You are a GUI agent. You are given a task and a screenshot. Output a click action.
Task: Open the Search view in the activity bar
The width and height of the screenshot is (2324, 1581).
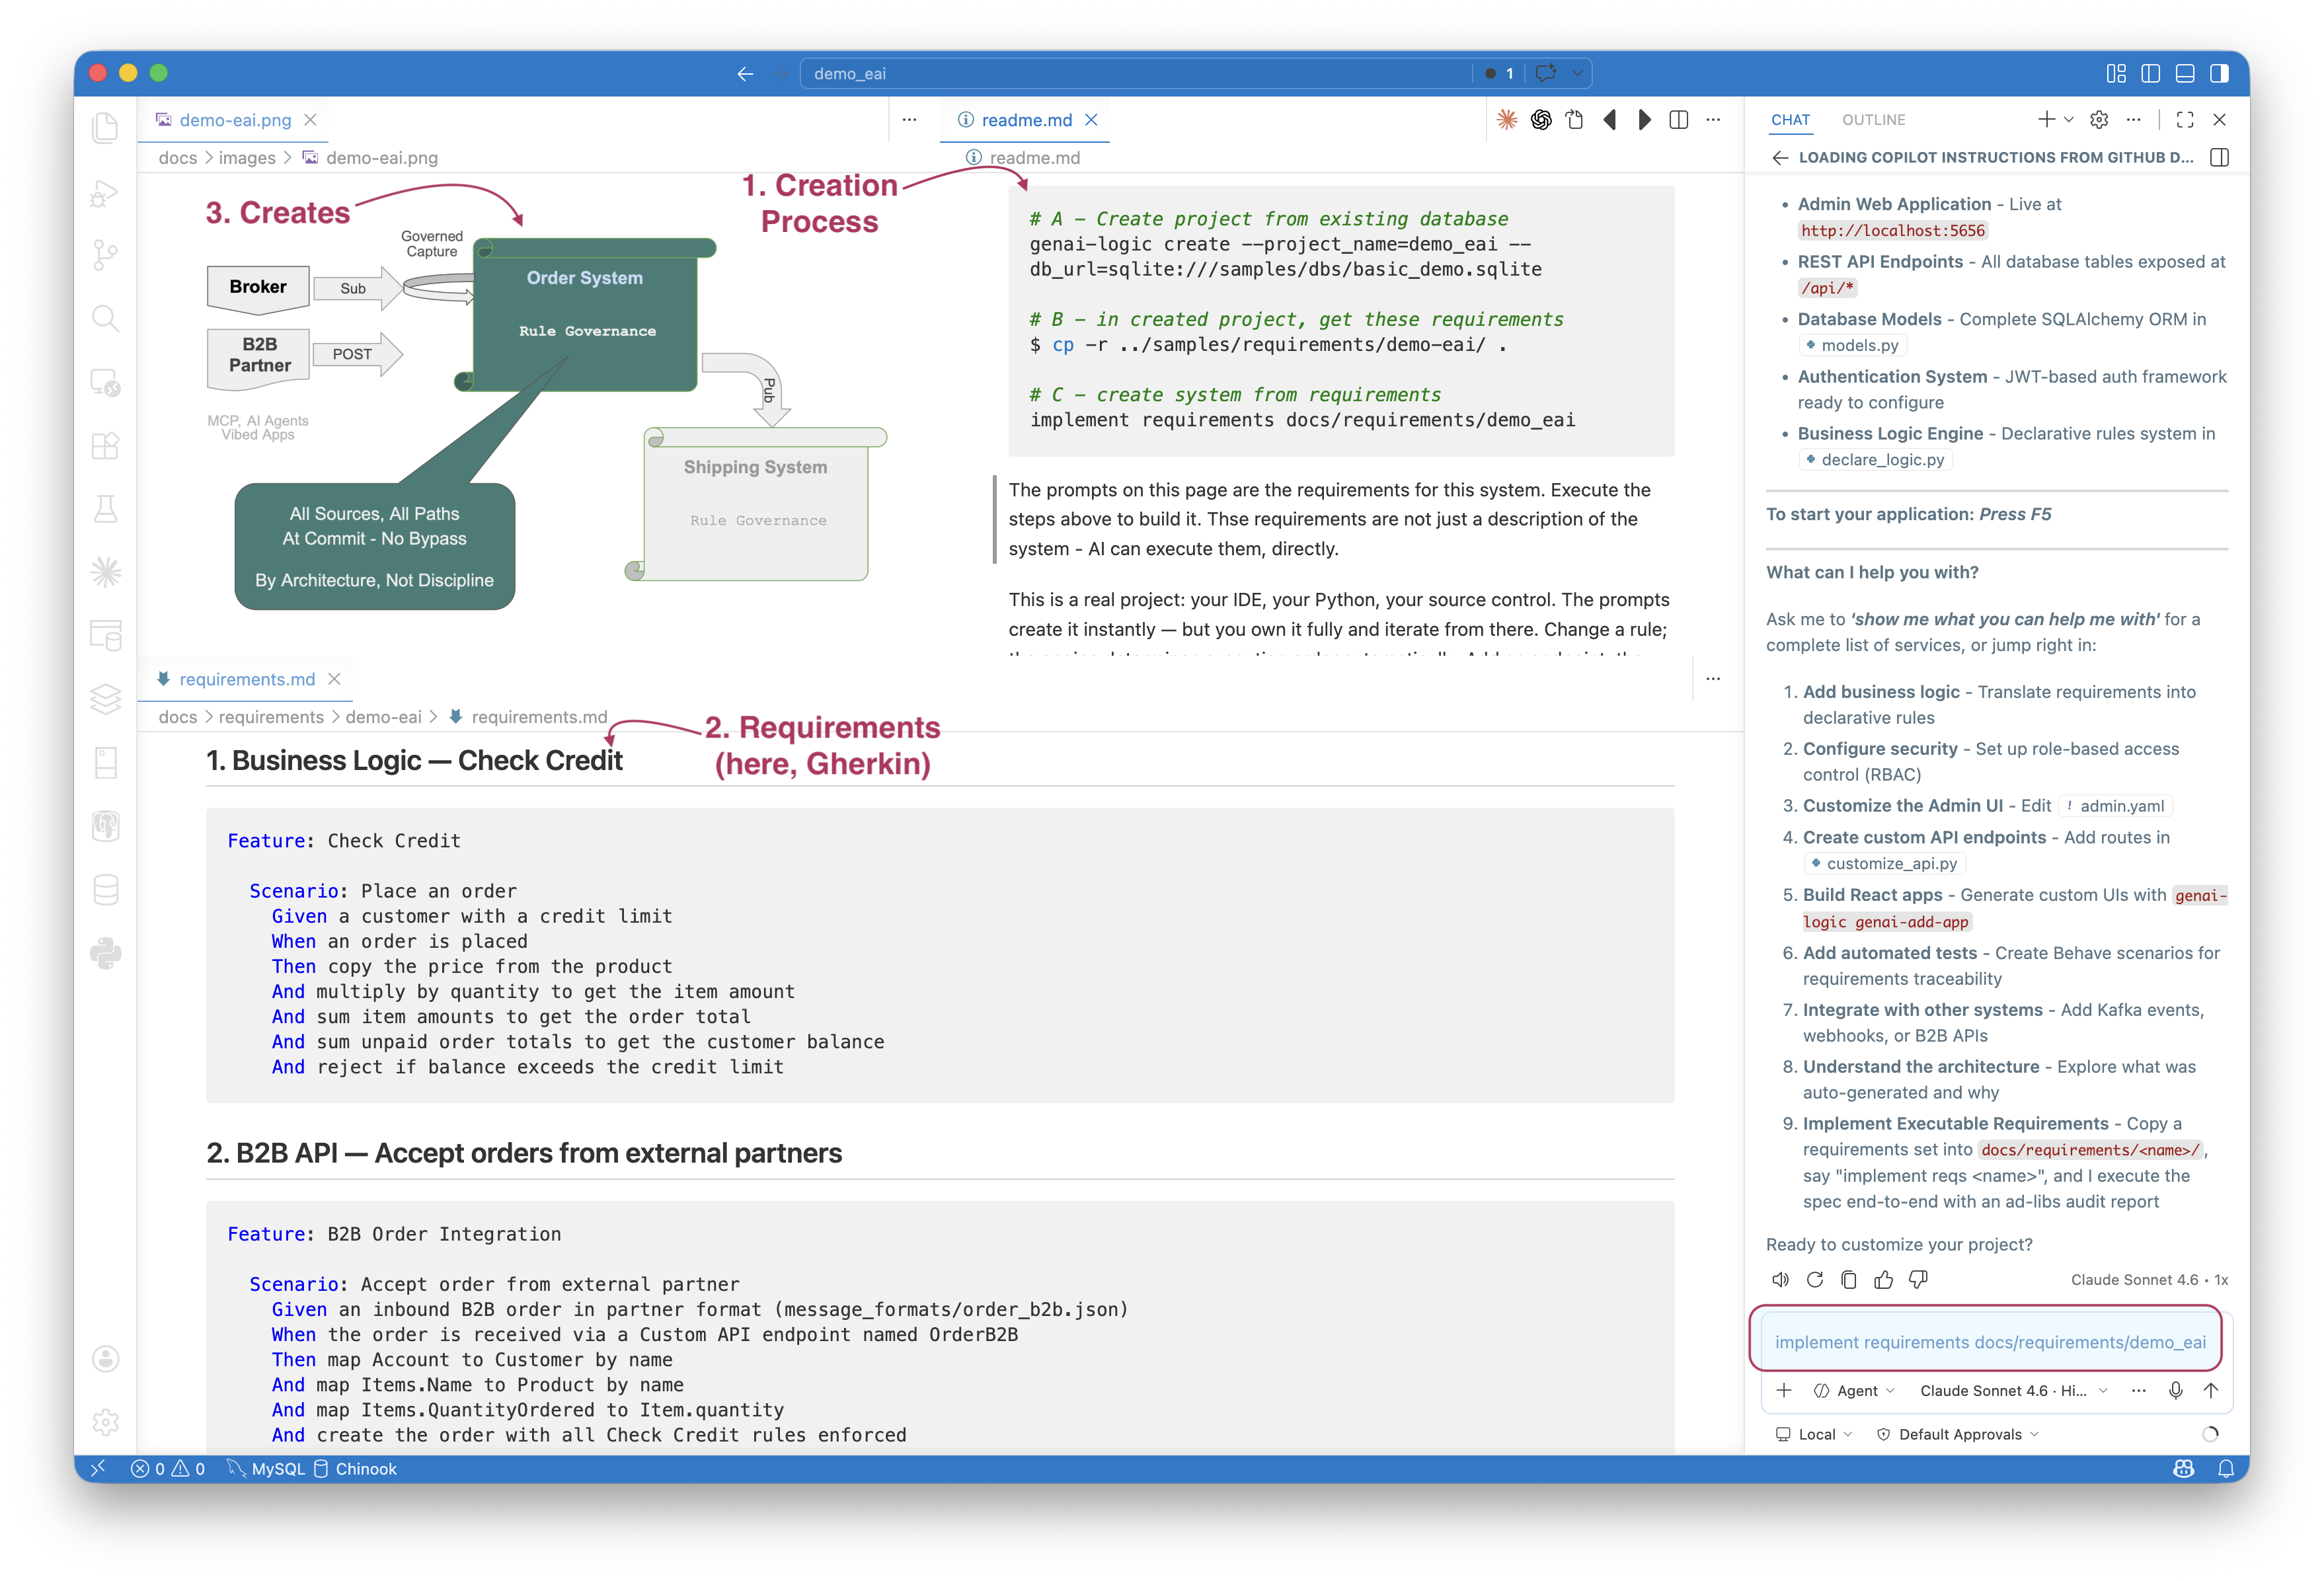tap(105, 319)
